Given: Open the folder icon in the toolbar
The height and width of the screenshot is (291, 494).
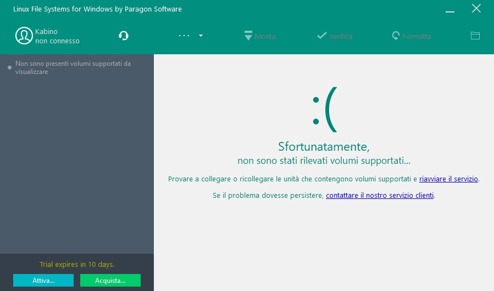Looking at the screenshot, I should [475, 36].
